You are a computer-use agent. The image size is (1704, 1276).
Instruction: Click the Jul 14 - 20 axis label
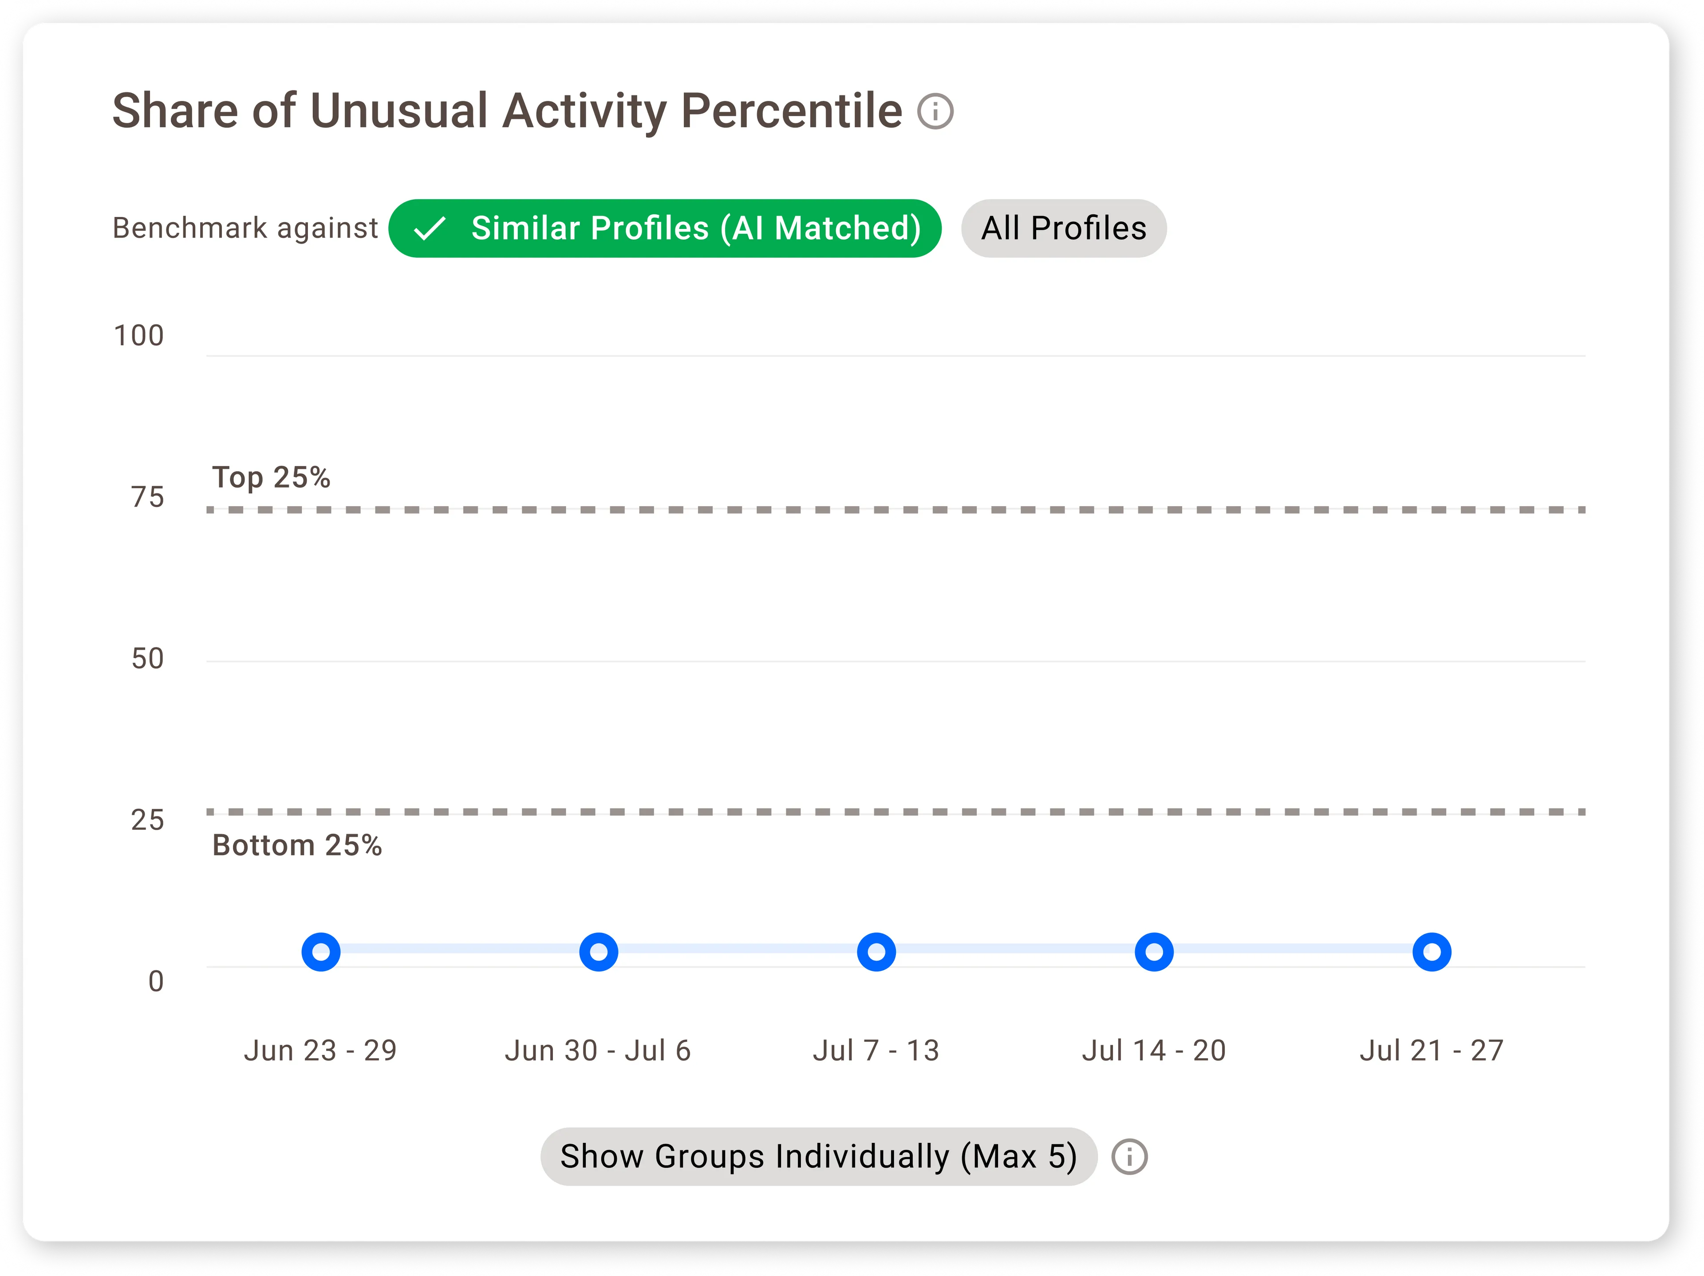click(1154, 1050)
